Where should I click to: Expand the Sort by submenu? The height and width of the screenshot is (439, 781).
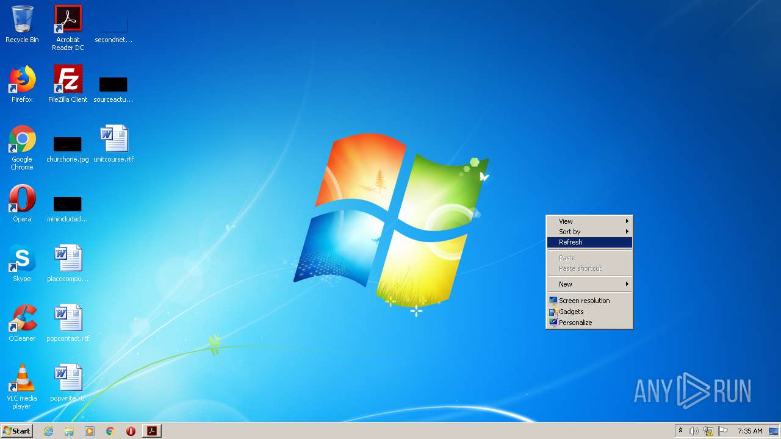coord(589,232)
